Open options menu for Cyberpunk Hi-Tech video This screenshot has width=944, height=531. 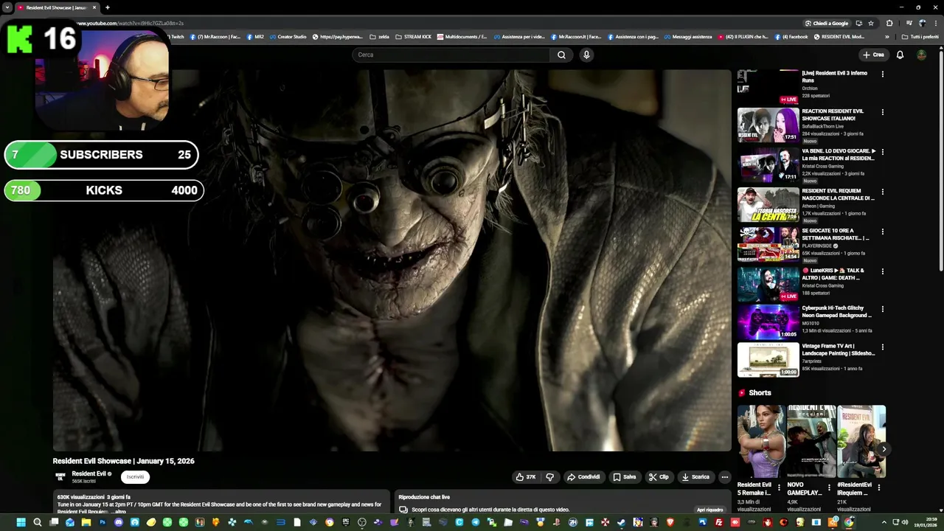(x=882, y=310)
